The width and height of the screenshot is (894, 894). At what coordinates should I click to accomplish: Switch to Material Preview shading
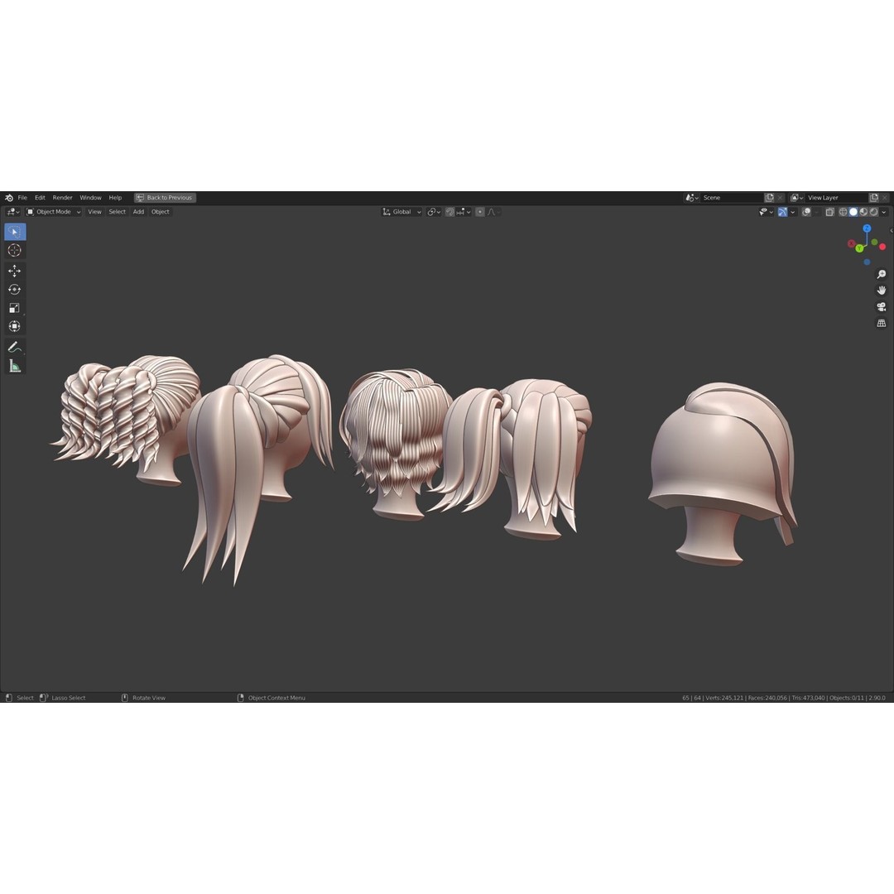click(863, 212)
